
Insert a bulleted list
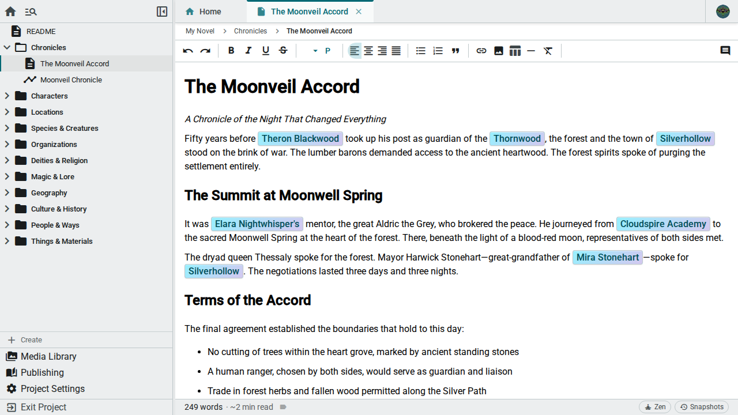421,51
